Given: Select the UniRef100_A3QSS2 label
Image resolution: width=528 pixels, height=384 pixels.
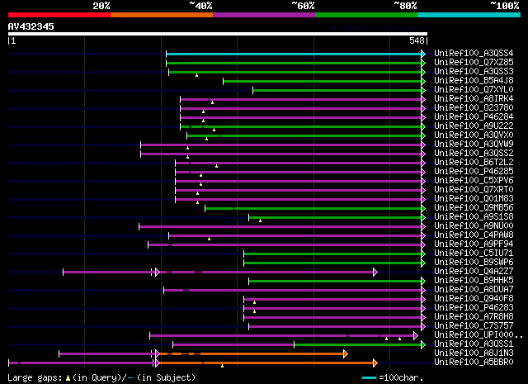Looking at the screenshot, I should click(x=474, y=154).
